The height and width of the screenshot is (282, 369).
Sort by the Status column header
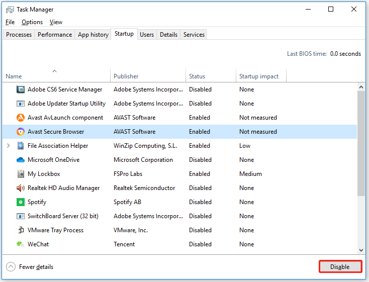pos(211,76)
